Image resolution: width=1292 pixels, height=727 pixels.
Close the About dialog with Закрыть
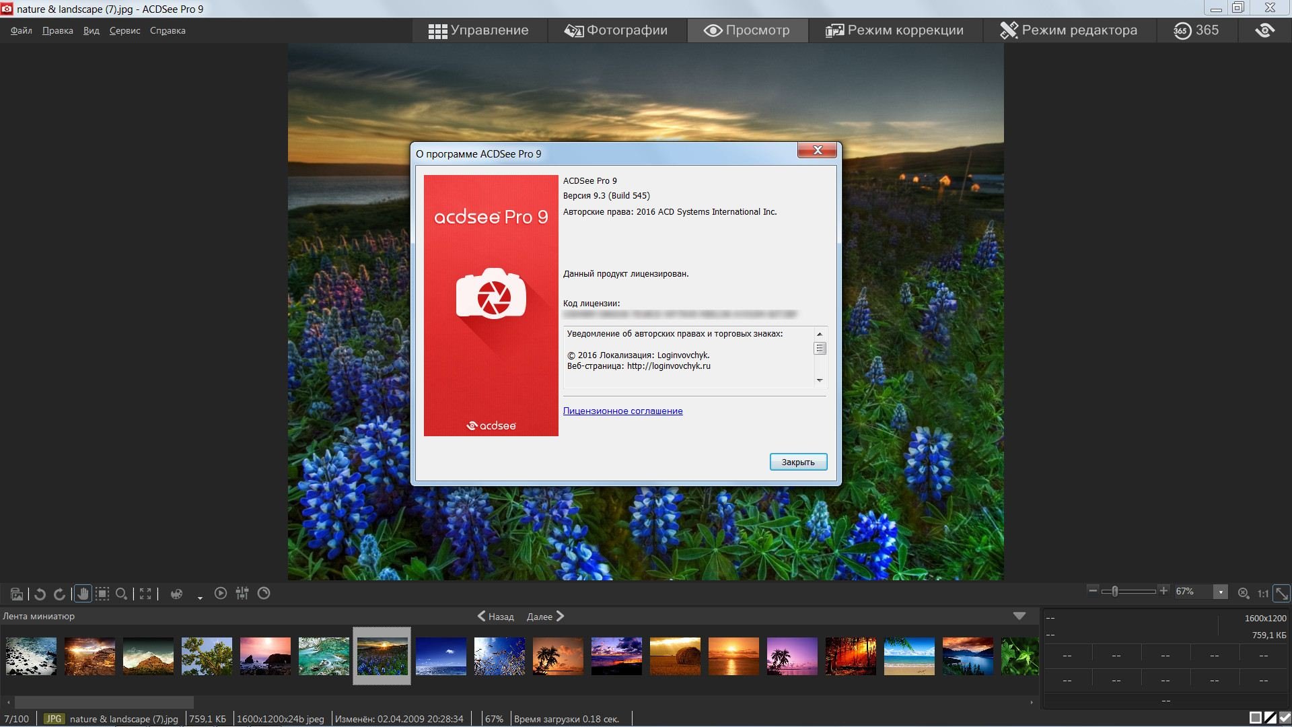pyautogui.click(x=798, y=462)
